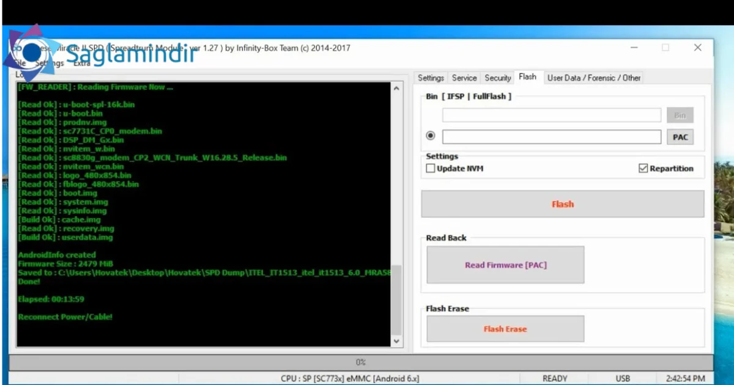
Task: Click CPU : SP [SC773x] eMMC status text
Action: click(350, 379)
